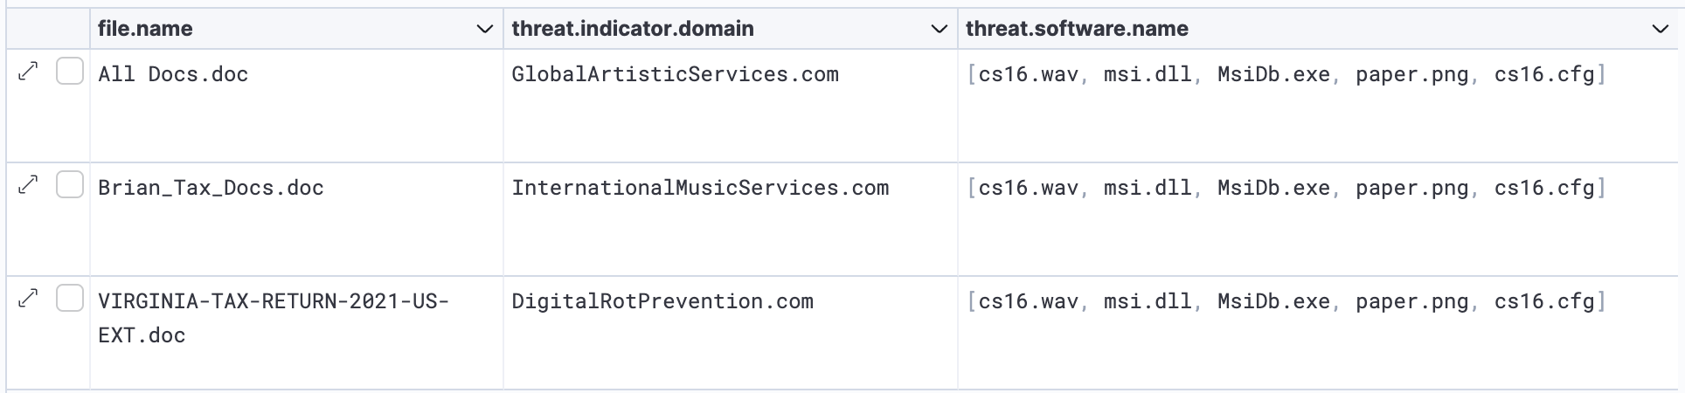Image resolution: width=1685 pixels, height=393 pixels.
Task: Expand the Brian_Tax_Docs.doc row details
Action: [x=29, y=184]
